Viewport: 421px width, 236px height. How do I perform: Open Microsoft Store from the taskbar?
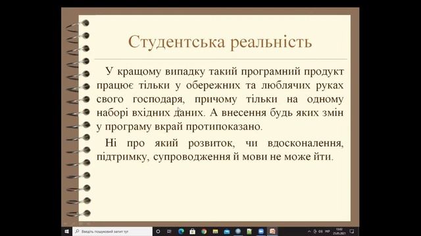(x=193, y=231)
